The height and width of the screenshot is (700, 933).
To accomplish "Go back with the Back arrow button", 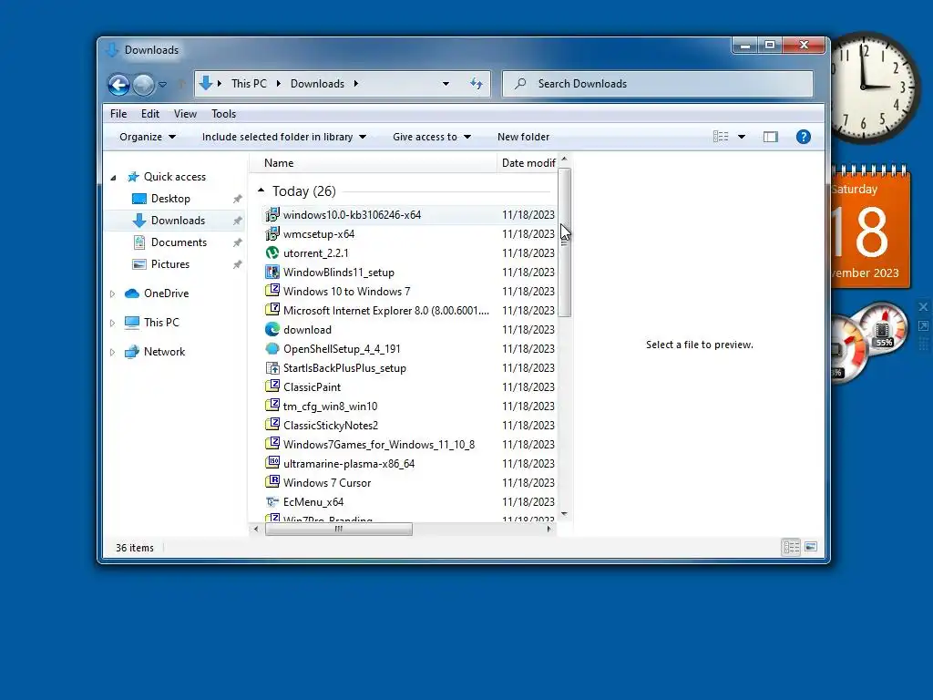I will pos(118,85).
